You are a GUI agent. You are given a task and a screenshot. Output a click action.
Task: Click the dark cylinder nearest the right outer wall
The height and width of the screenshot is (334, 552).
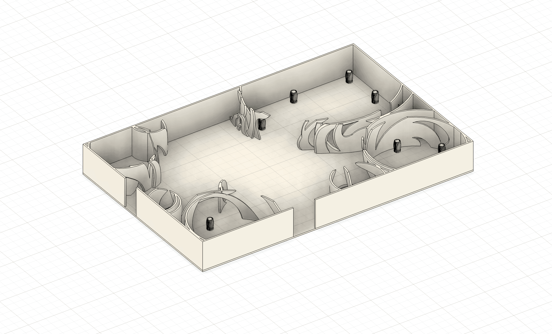(x=441, y=148)
